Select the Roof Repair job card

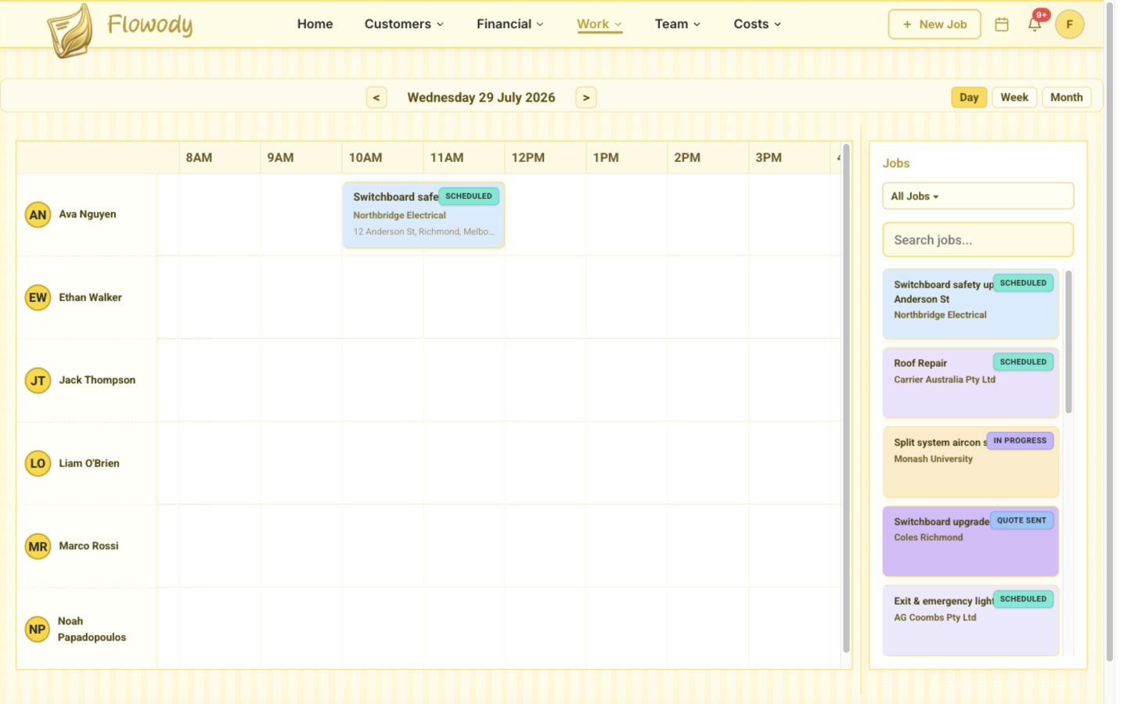point(970,383)
